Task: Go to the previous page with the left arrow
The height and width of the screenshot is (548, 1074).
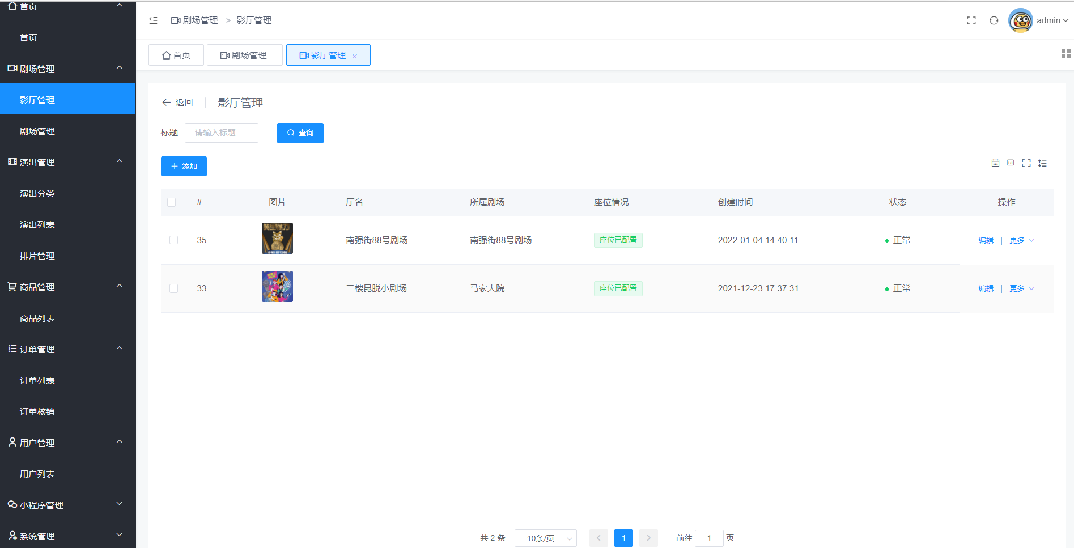Action: click(598, 538)
